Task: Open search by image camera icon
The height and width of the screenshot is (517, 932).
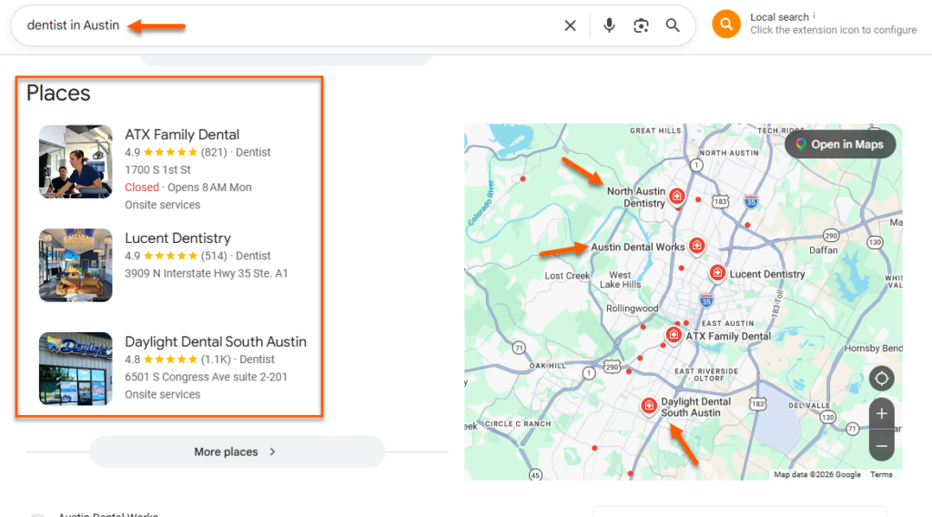Action: point(641,25)
